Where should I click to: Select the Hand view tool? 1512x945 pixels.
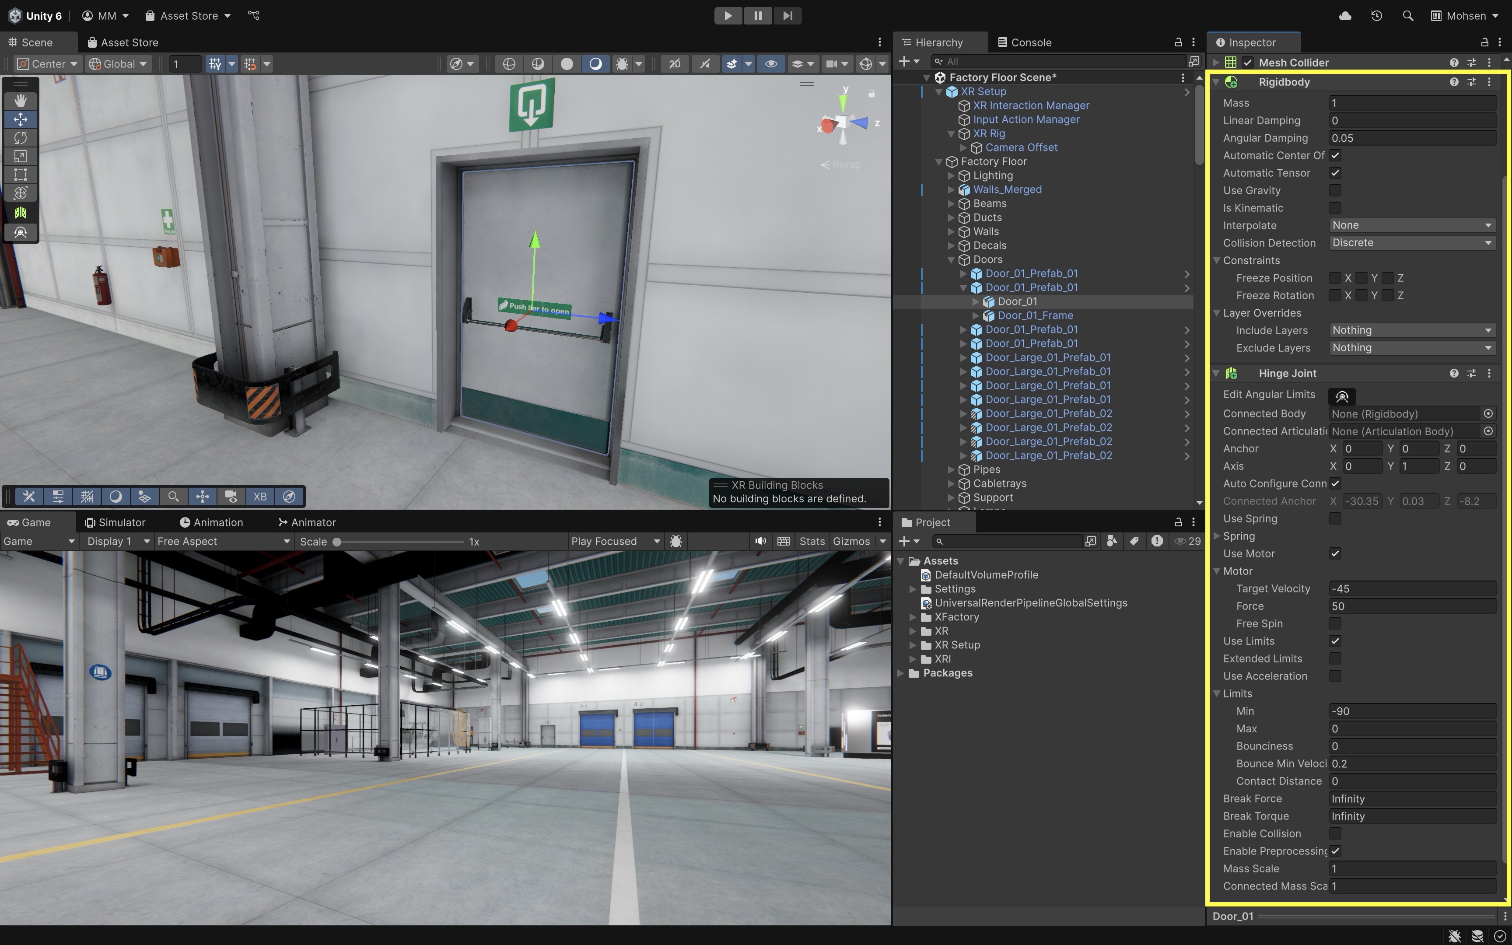pos(21,101)
